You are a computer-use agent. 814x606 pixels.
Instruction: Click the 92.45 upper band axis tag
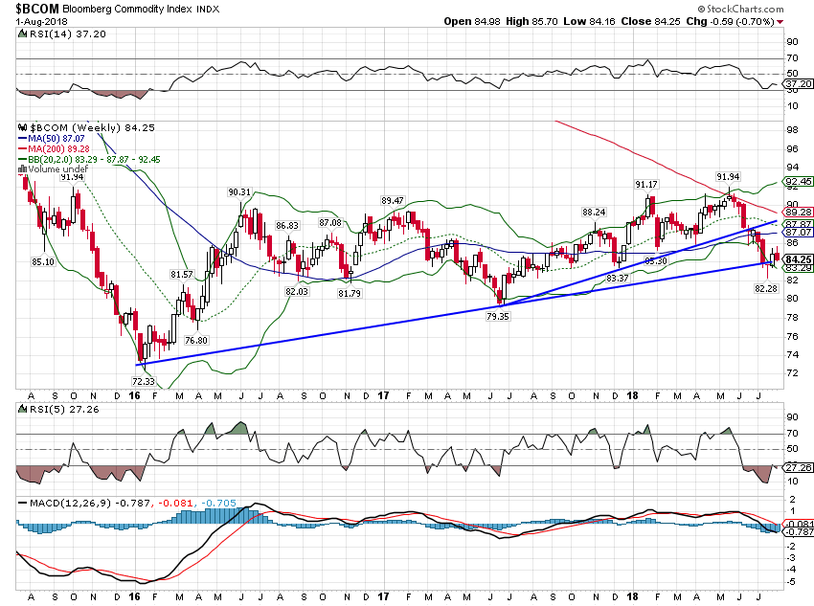coord(799,182)
